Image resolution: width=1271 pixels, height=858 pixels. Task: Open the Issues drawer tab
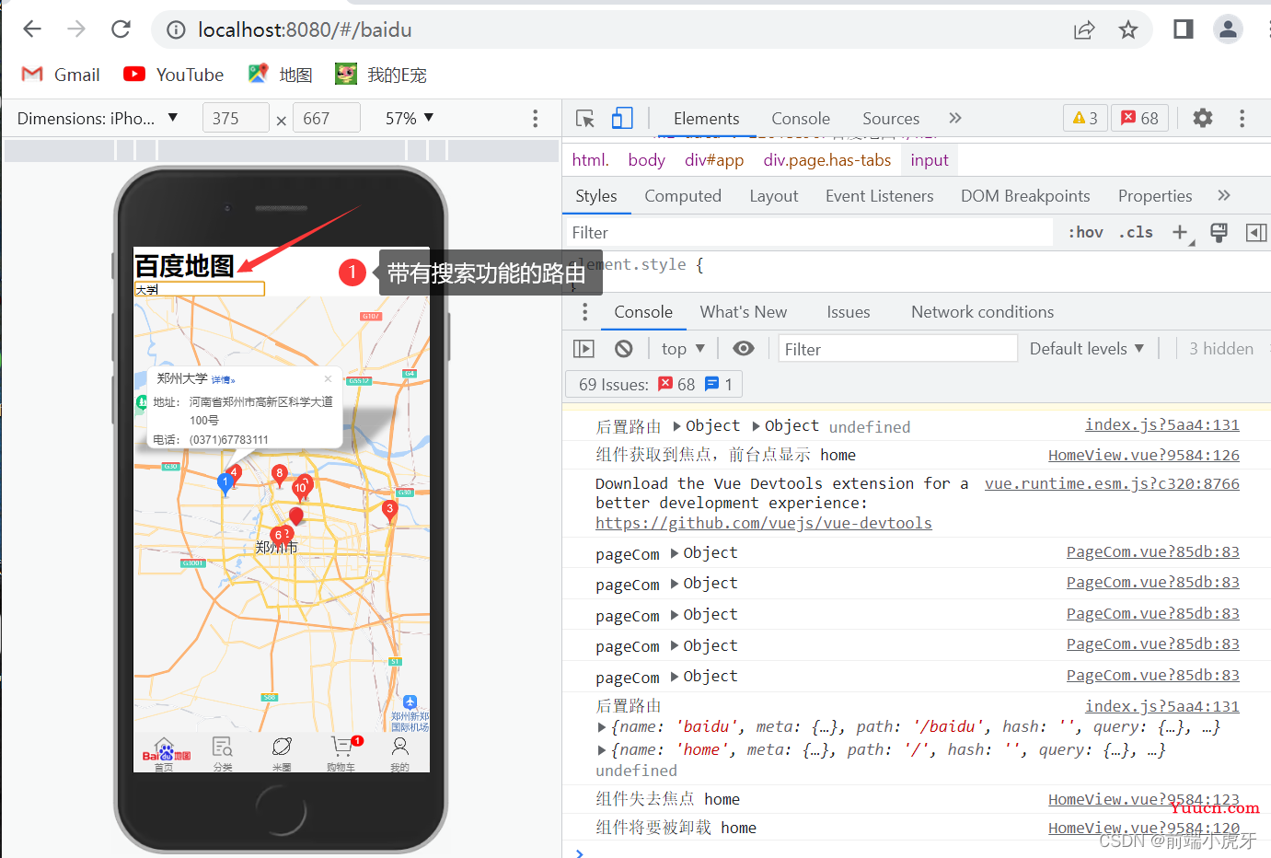(x=849, y=312)
